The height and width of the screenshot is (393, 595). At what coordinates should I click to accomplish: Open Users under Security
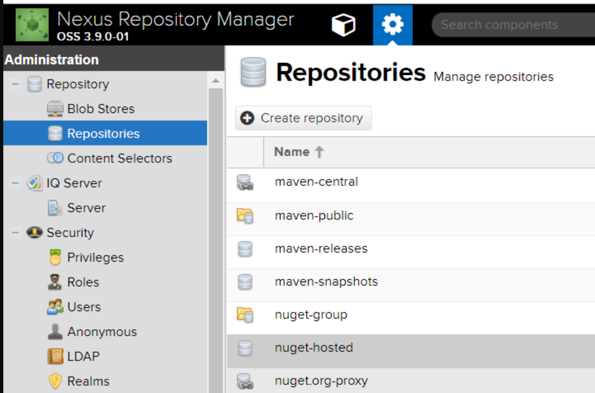(x=84, y=307)
